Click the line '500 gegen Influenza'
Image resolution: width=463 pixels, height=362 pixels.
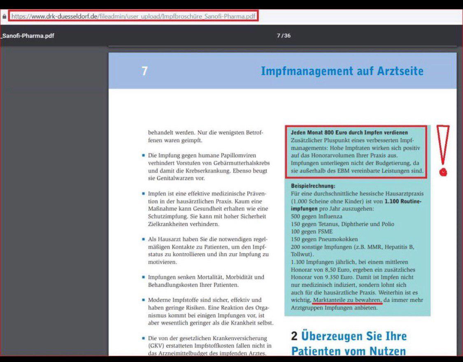pyautogui.click(x=316, y=217)
